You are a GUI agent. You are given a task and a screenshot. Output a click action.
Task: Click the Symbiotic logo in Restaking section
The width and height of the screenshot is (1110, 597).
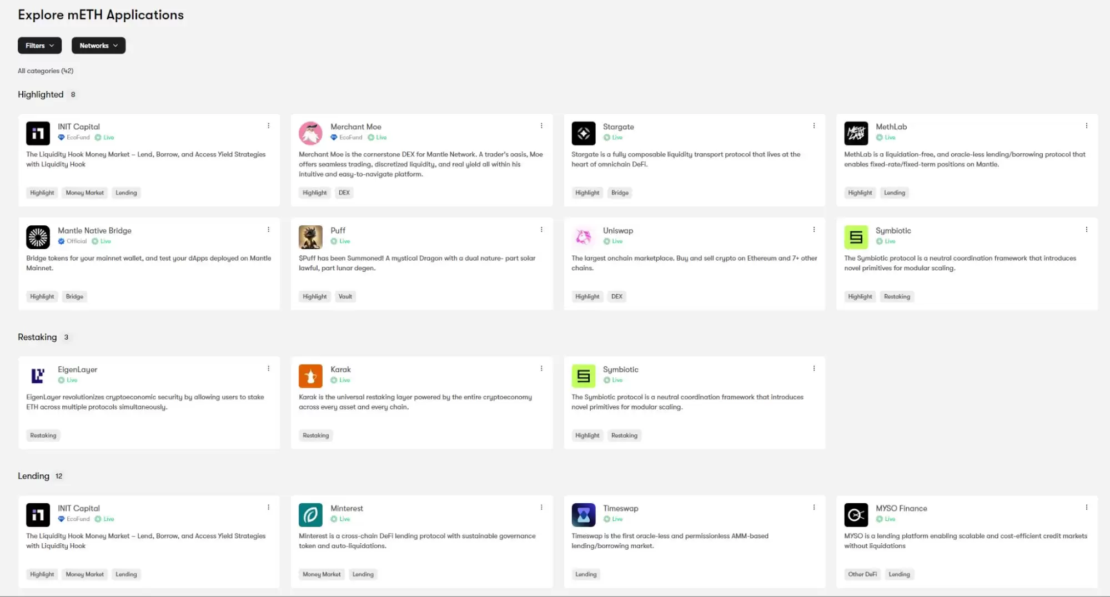[584, 376]
